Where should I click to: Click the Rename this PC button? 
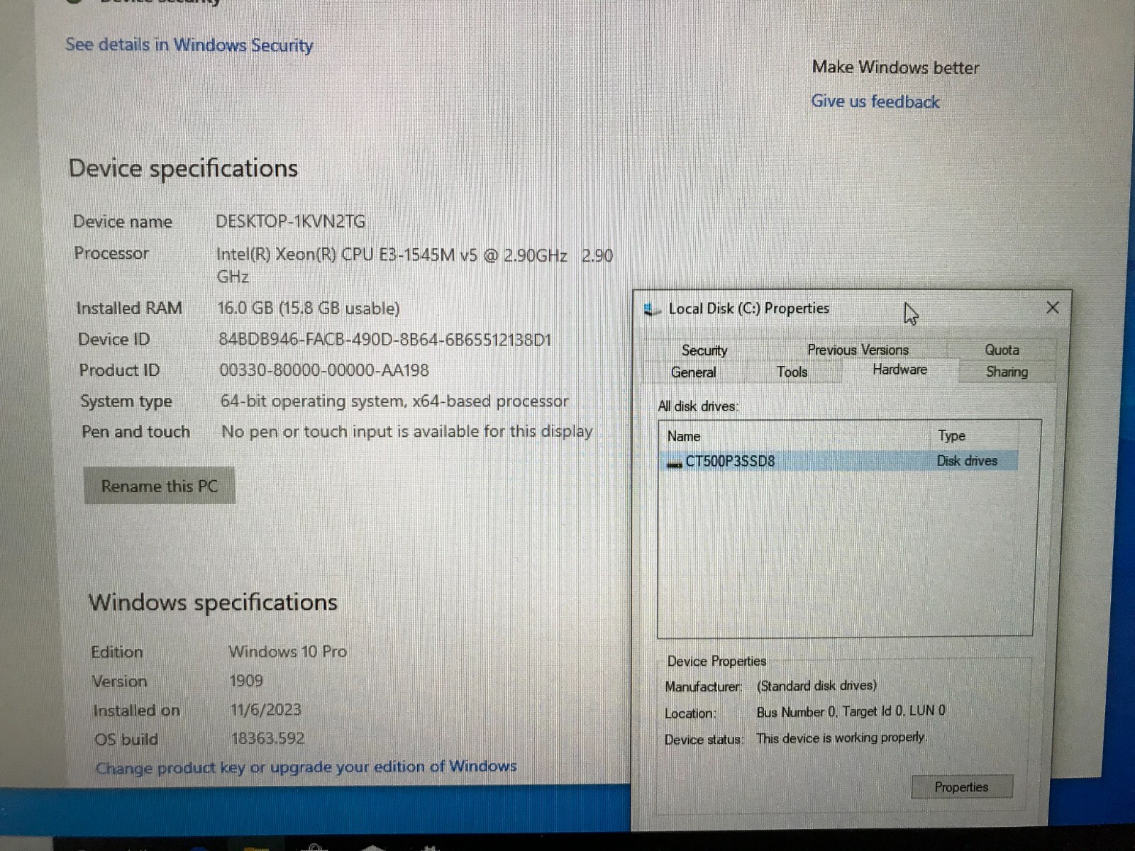(x=159, y=486)
